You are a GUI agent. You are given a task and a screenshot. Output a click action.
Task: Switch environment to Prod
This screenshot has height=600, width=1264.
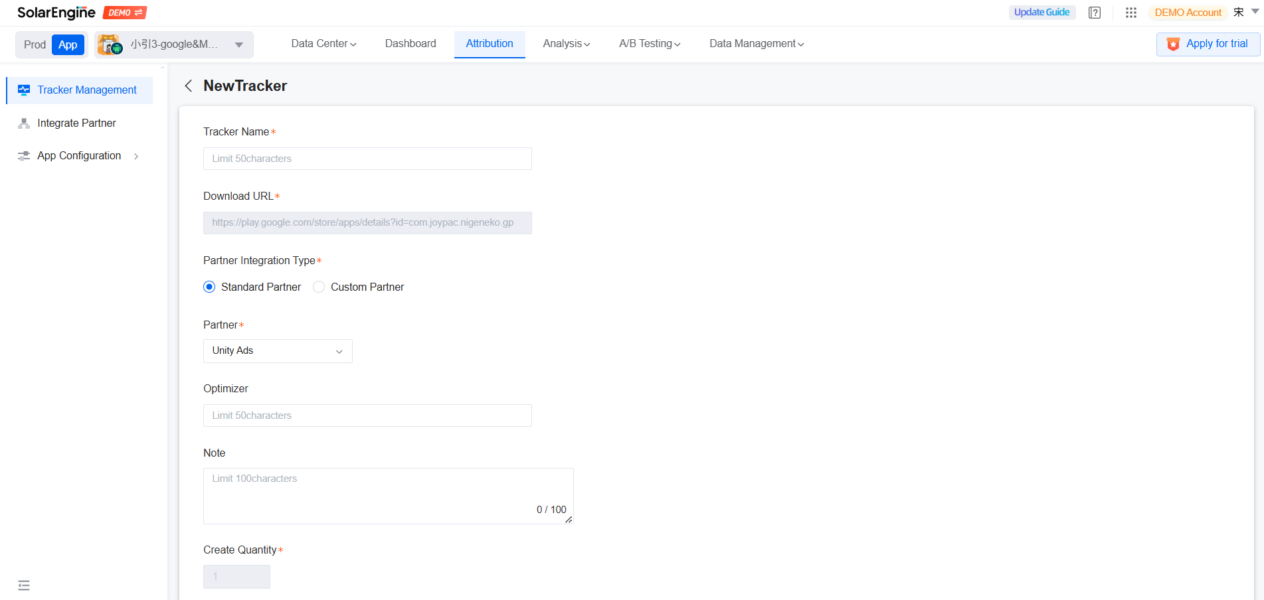click(x=35, y=44)
